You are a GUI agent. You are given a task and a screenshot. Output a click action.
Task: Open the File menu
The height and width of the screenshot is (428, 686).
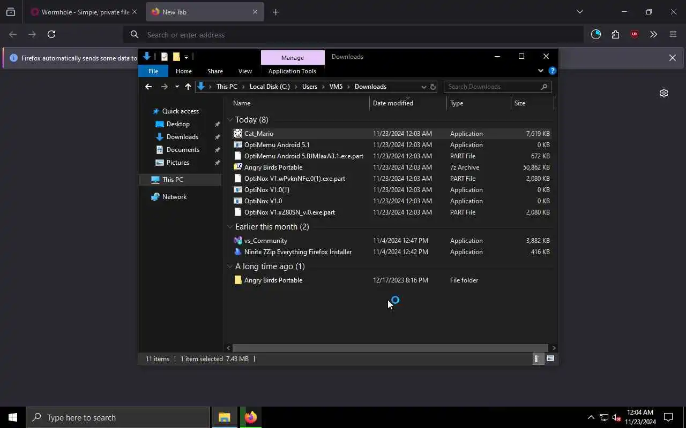pyautogui.click(x=153, y=71)
